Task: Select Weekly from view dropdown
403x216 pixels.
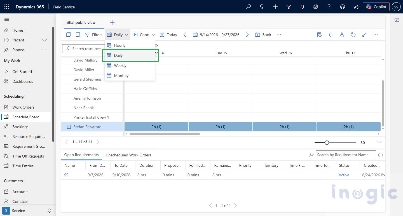Action: click(130, 65)
